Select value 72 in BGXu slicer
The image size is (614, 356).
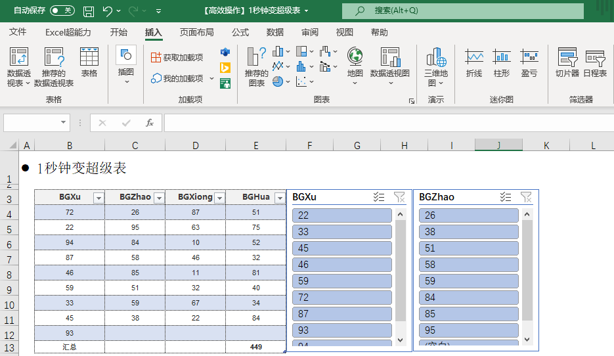point(342,298)
